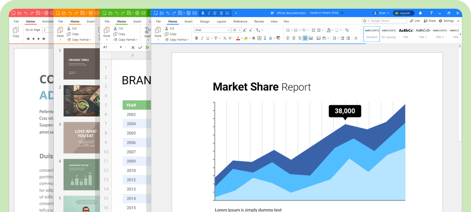
Task: Click Print icon in blue title bar
Action: [189, 13]
